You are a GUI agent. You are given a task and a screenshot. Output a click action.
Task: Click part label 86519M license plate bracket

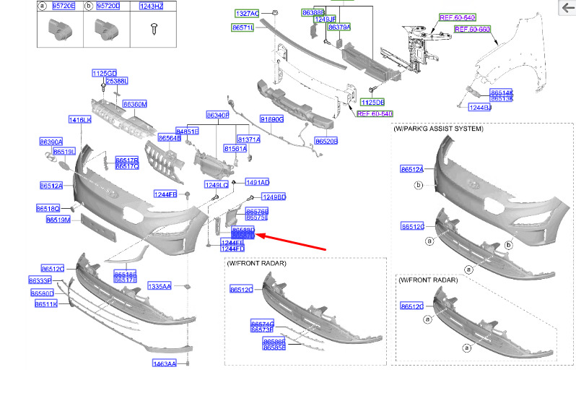point(58,220)
